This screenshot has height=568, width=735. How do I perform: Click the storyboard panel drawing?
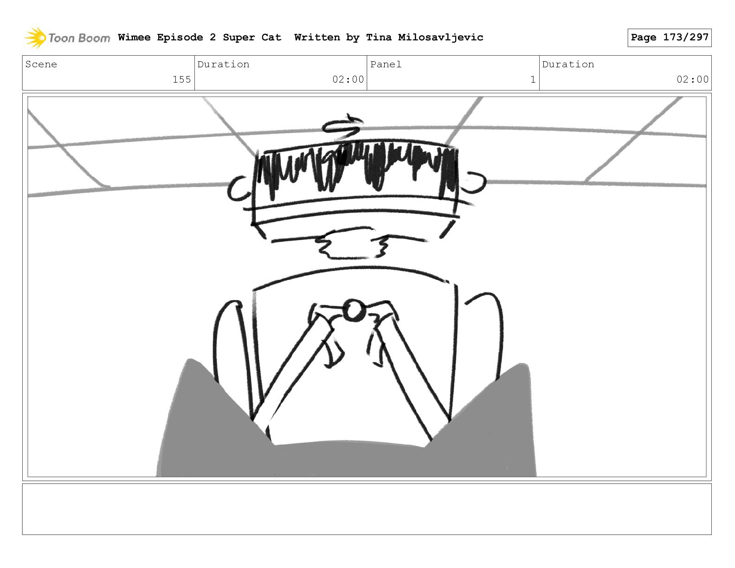coord(367,287)
